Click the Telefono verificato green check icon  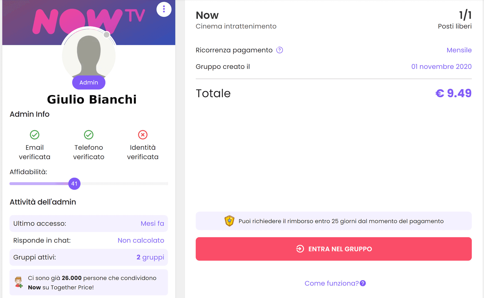[x=88, y=135]
